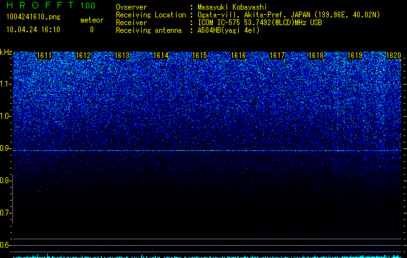Click the name Masayuki Kobayashi
Viewport: 407px width, 258px height.
(x=232, y=7)
